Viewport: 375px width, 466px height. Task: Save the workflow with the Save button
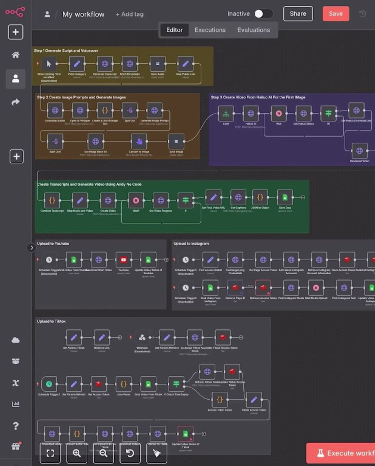[336, 14]
